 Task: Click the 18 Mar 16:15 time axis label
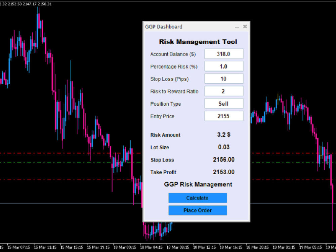(231, 247)
